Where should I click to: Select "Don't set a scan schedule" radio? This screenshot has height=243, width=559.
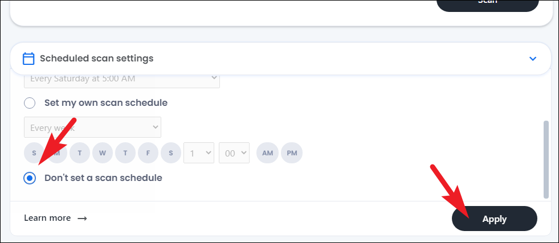tap(30, 178)
